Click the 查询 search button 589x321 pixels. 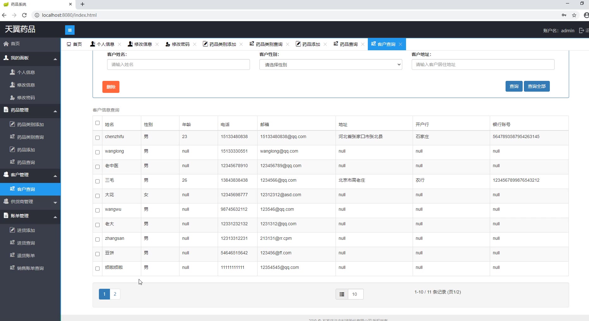[x=514, y=86]
